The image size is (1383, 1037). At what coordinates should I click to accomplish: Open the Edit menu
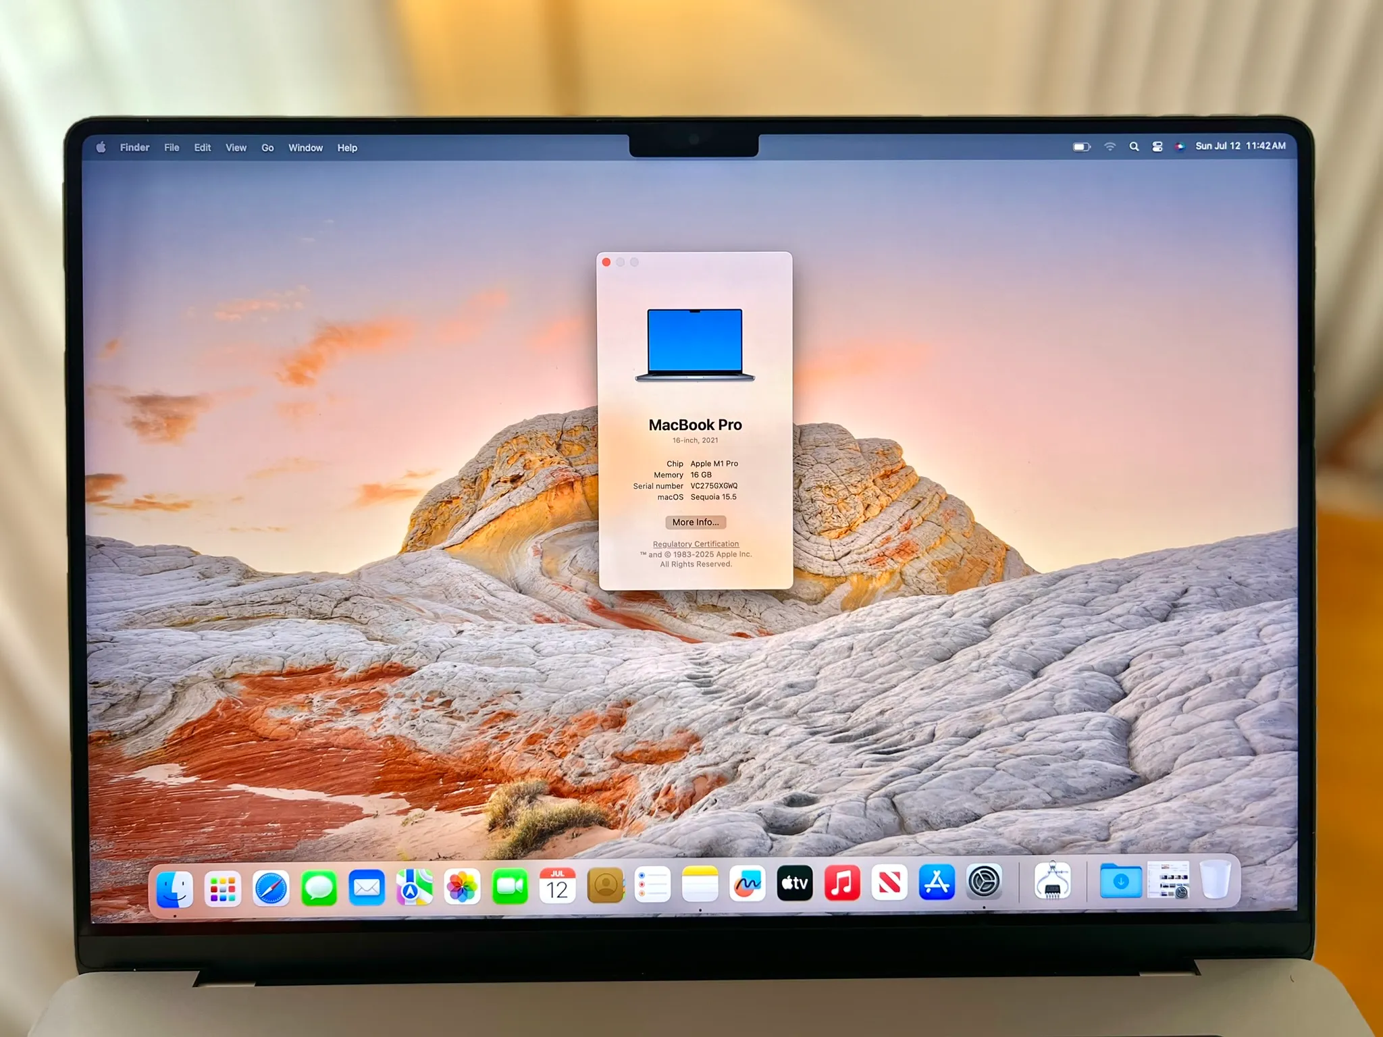[x=203, y=147]
